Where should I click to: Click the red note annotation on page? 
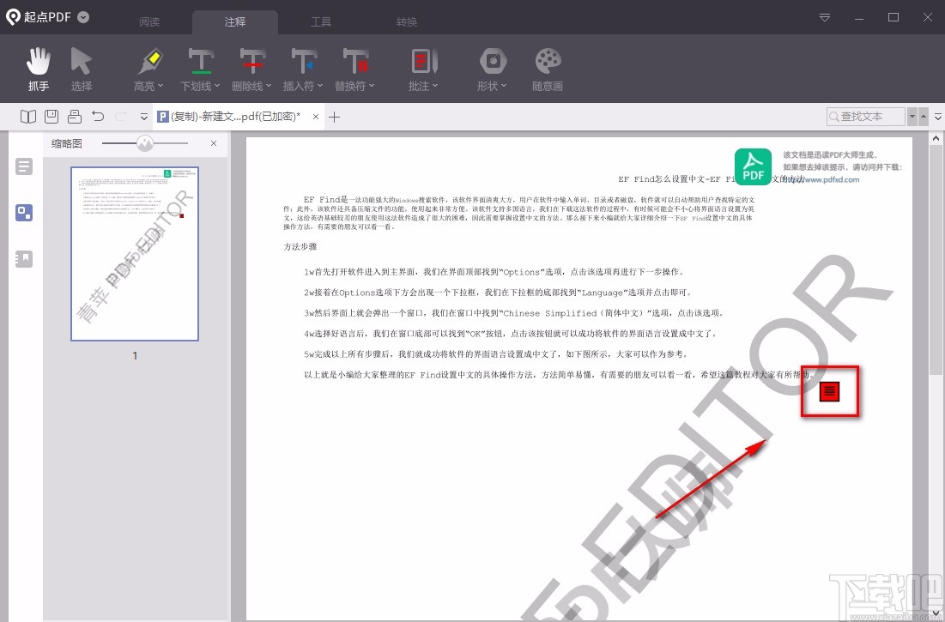[830, 391]
